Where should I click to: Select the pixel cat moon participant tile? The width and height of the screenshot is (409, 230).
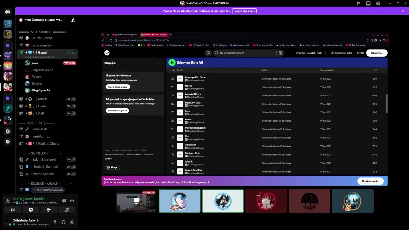click(352, 201)
